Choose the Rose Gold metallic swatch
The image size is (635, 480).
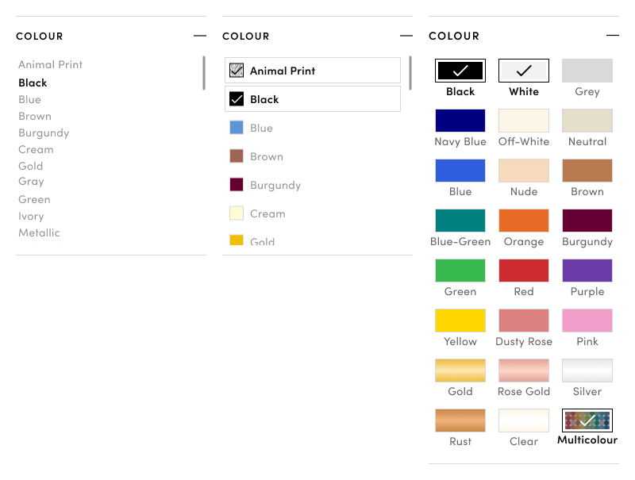click(524, 371)
